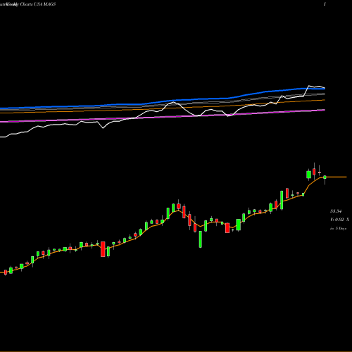Click the long green candle at the mid-chart low
The image size is (352, 352).
point(201,239)
